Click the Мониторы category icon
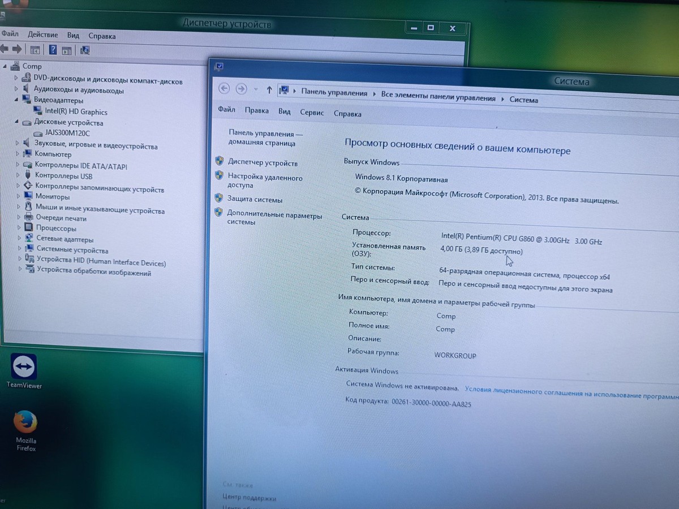The height and width of the screenshot is (509, 679). (x=29, y=196)
